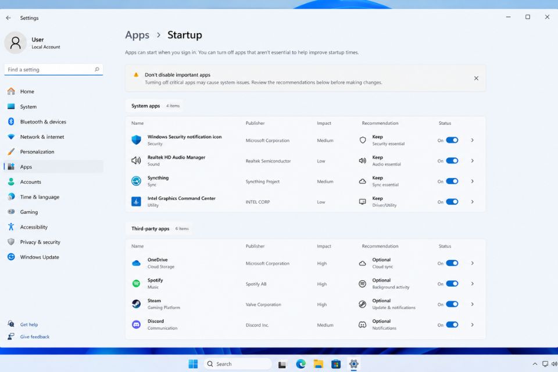Open Bluetooth & devices settings

53,121
